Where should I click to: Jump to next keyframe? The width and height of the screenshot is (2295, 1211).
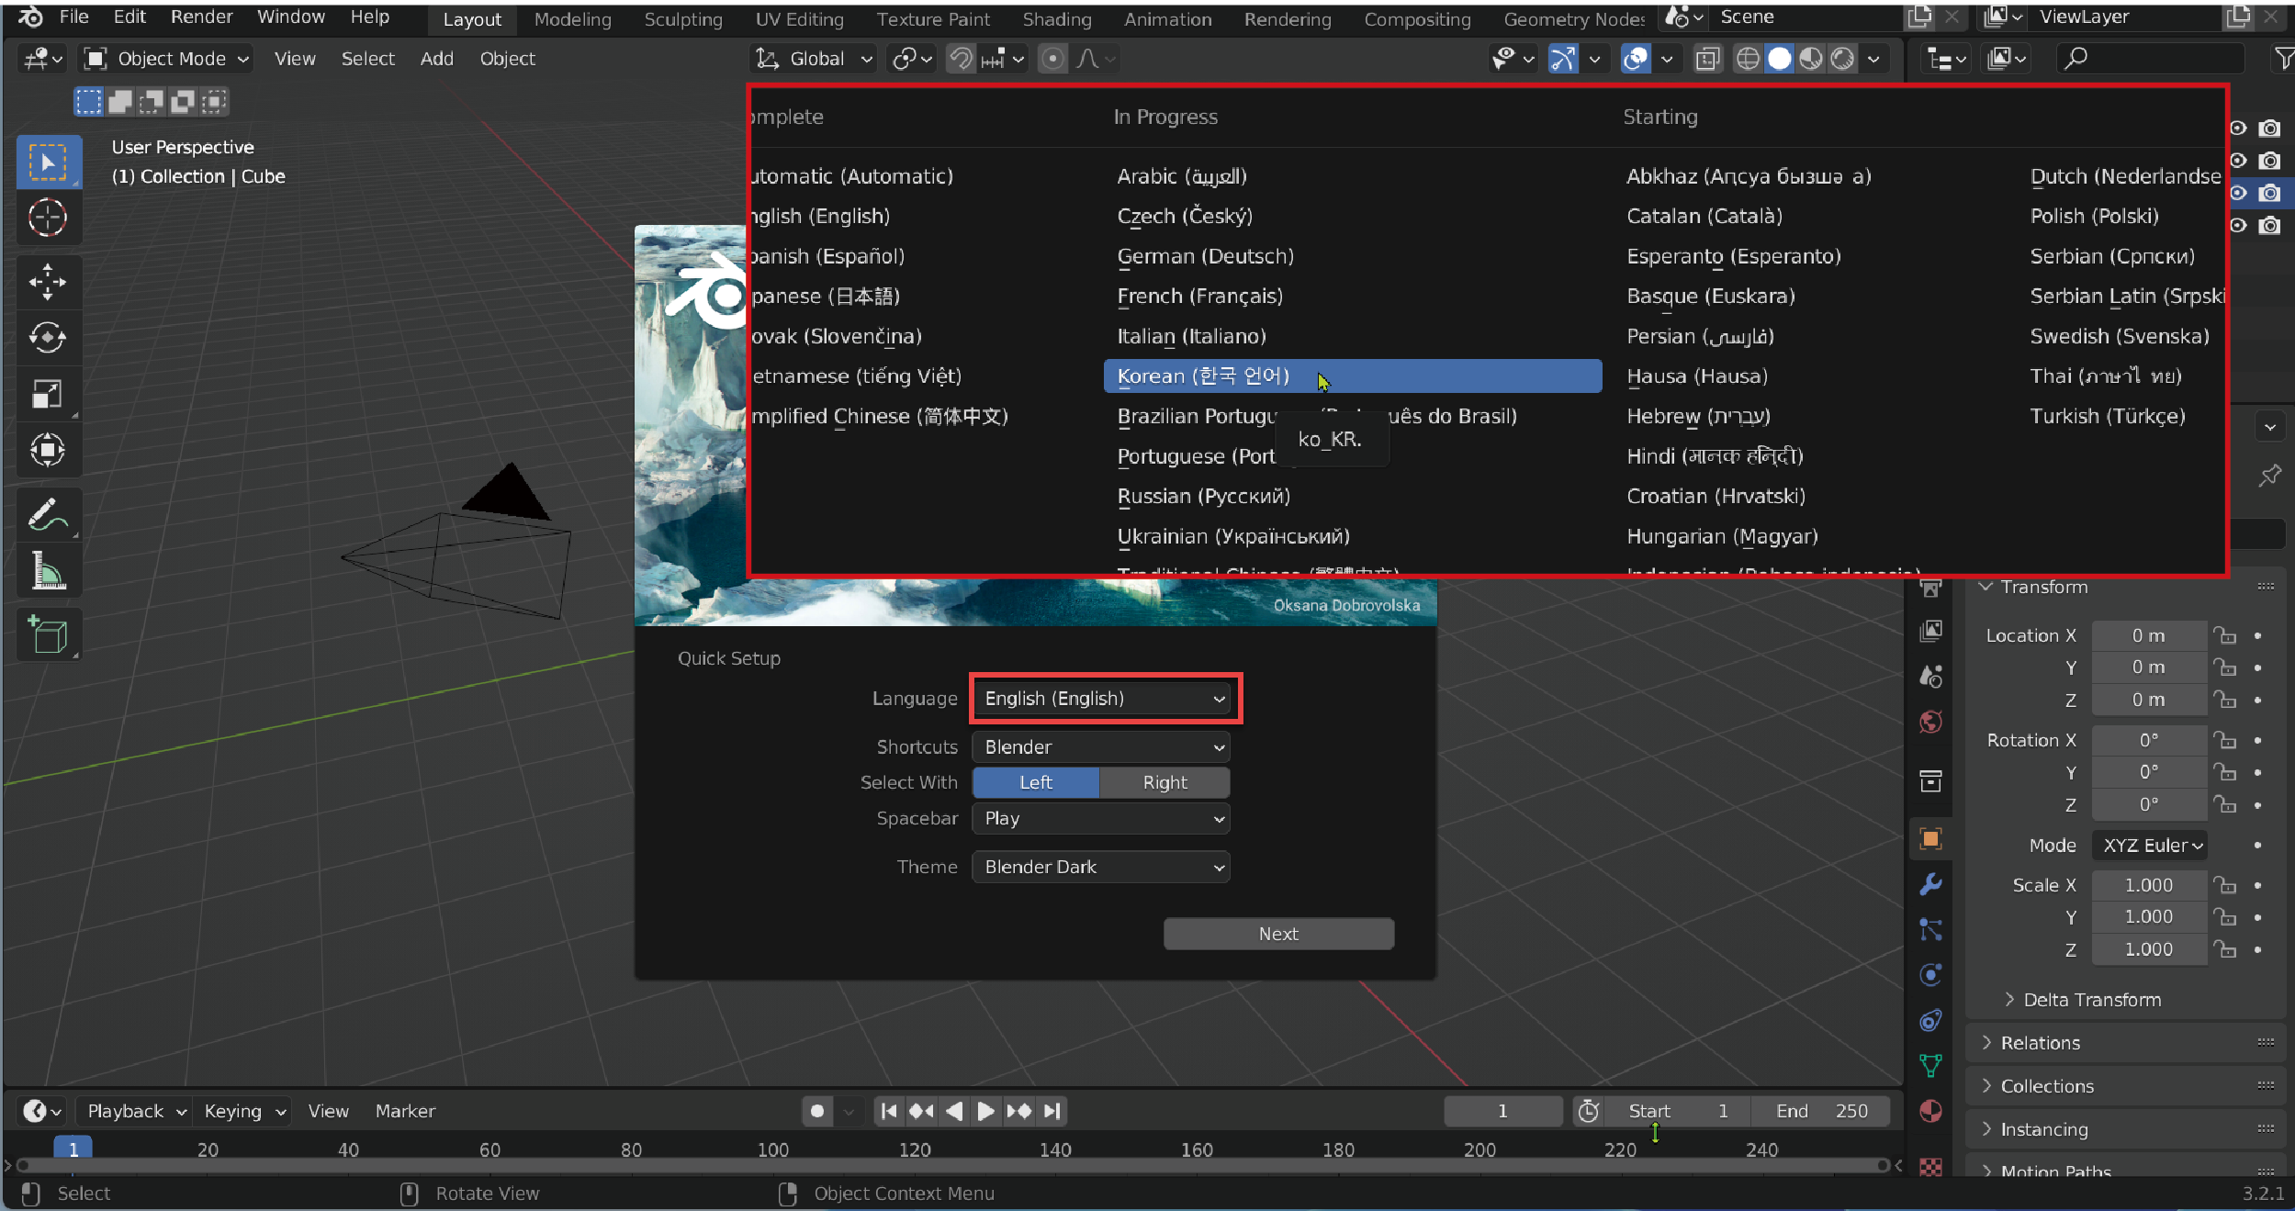pos(1019,1111)
